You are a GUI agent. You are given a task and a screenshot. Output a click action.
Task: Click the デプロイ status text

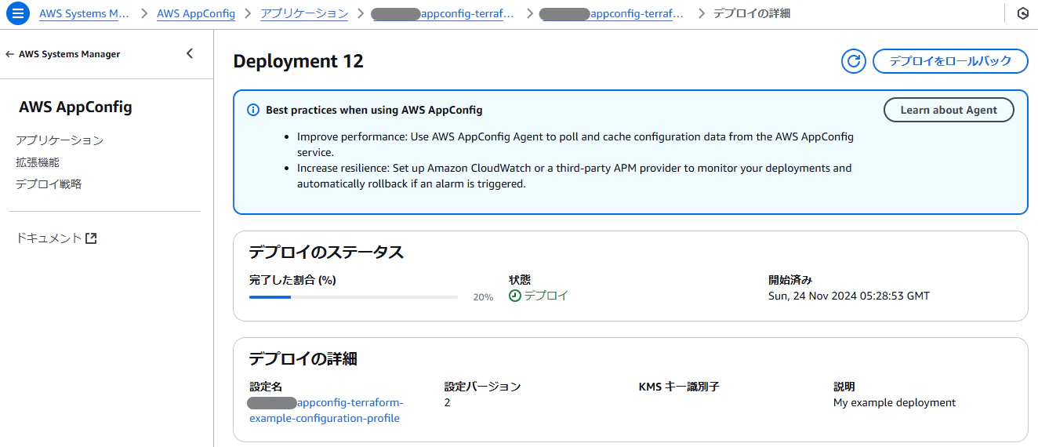coord(546,296)
